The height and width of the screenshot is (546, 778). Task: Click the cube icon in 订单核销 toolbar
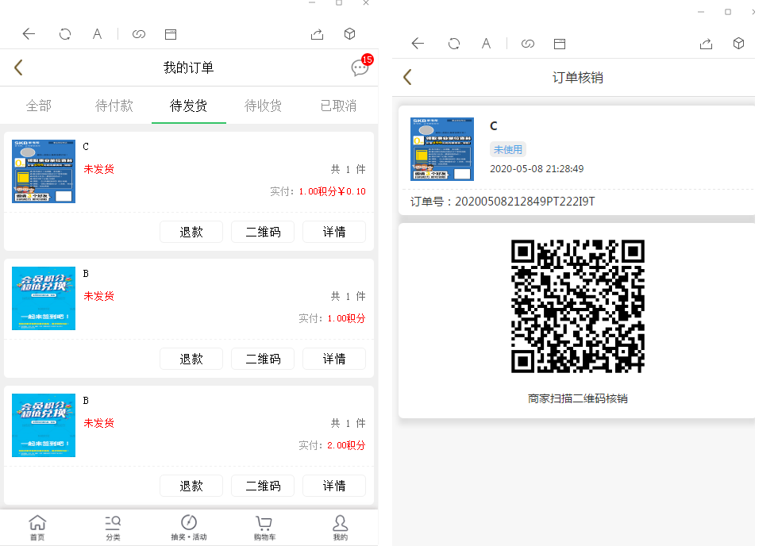coord(739,44)
